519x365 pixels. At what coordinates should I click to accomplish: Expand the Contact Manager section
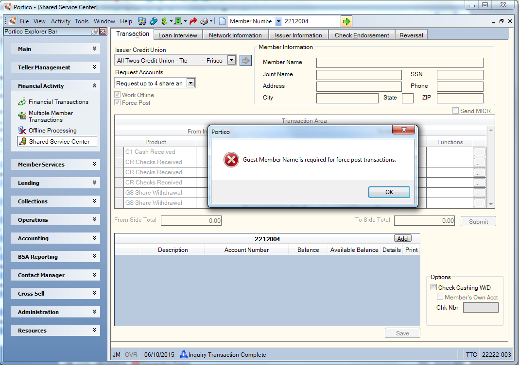click(x=55, y=275)
